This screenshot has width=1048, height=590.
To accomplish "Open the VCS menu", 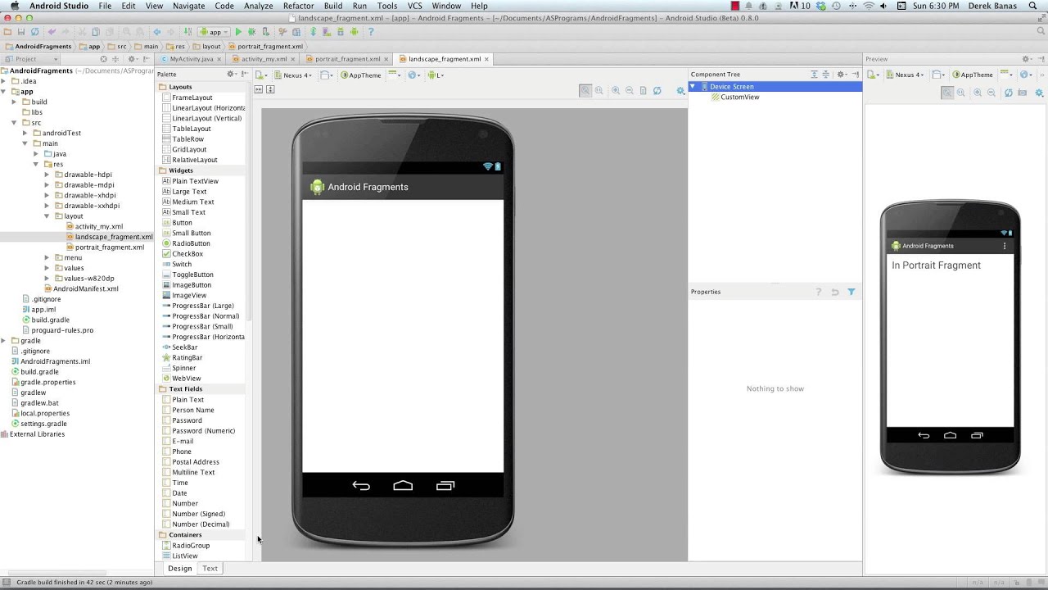I will coord(415,6).
